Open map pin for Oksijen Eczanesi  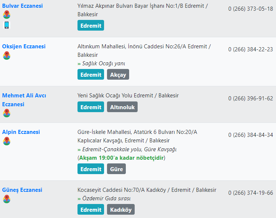[7, 55]
